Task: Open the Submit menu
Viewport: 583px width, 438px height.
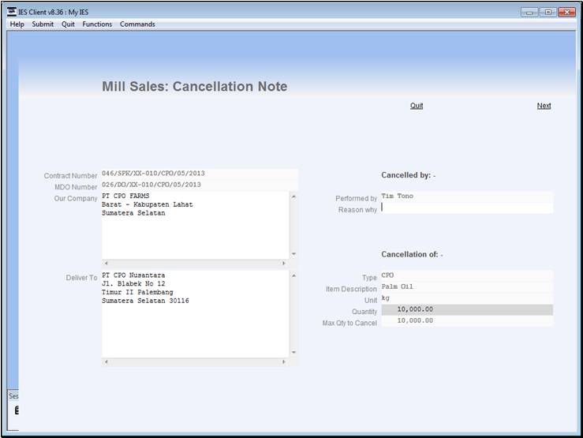Action: (x=43, y=24)
